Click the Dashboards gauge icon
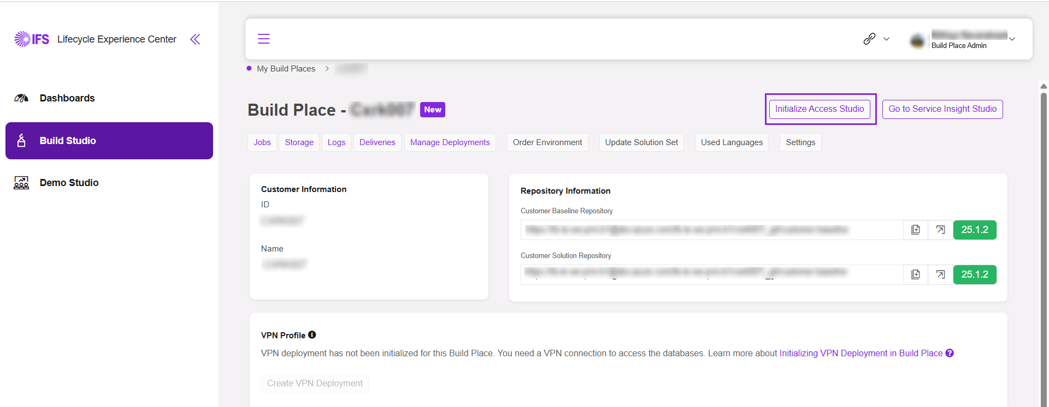Viewport: 1049px width, 407px height. tap(21, 98)
